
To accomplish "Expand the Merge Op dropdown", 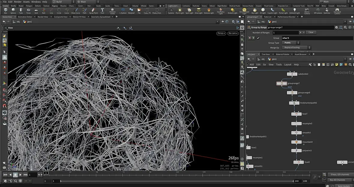I will click(296, 48).
